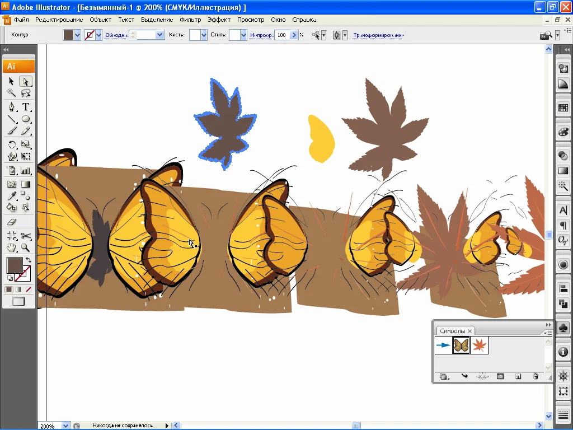Screen dimensions: 573x430
Task: Select the Symbol Sprayer tool
Action: click(x=11, y=170)
